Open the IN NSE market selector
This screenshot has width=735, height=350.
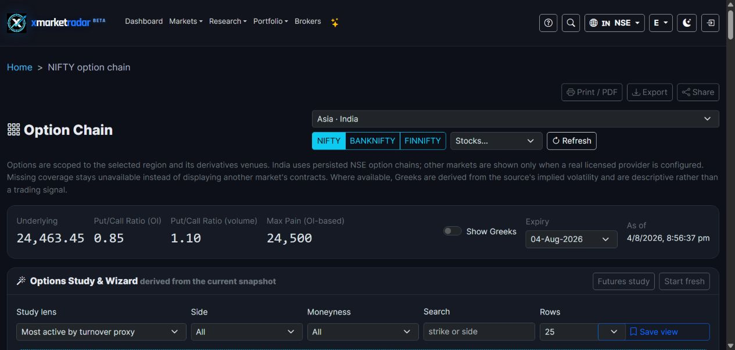point(614,23)
